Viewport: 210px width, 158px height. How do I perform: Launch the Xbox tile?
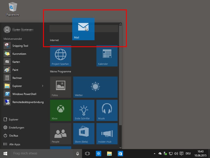pos(60,110)
